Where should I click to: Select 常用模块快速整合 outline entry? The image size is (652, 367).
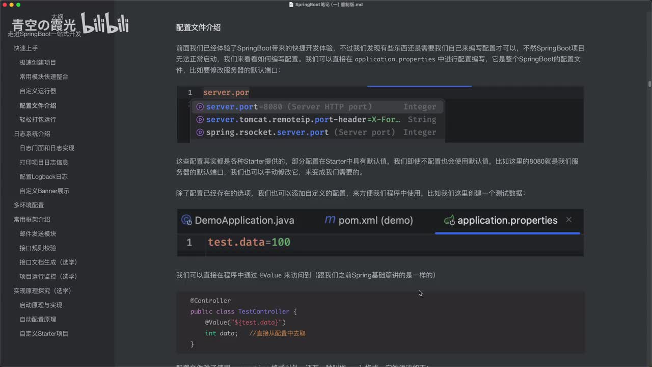point(44,76)
